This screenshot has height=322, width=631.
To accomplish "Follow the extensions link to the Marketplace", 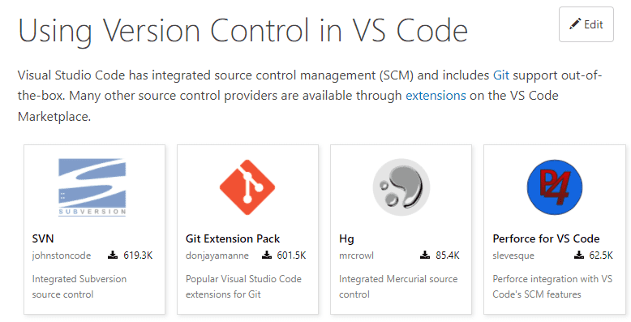I will (x=436, y=96).
